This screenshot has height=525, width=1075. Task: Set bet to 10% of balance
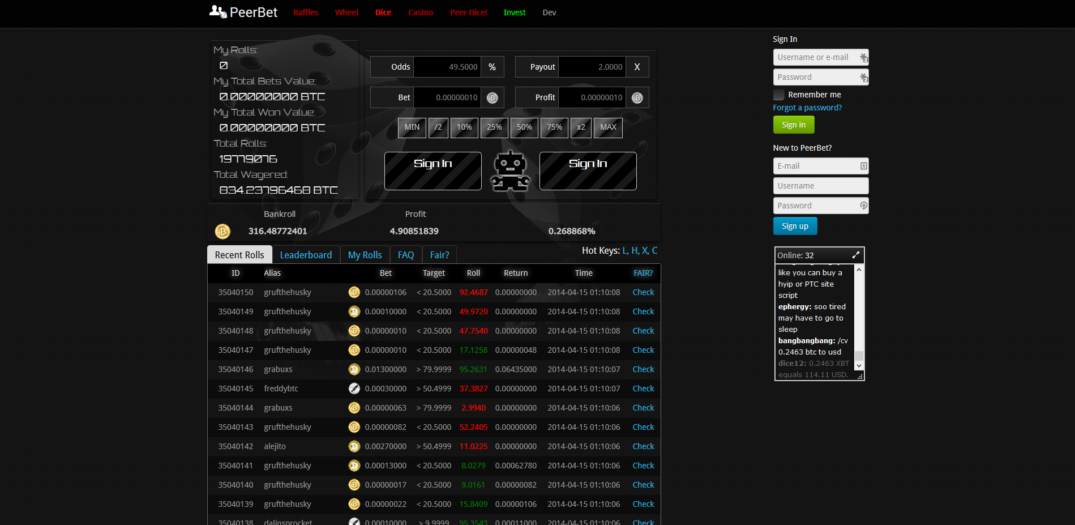[x=464, y=127]
